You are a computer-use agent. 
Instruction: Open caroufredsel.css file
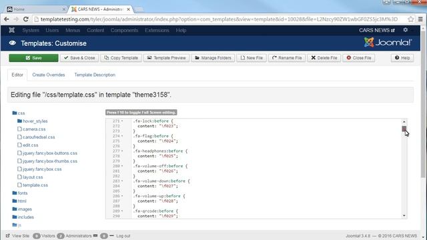point(36,137)
